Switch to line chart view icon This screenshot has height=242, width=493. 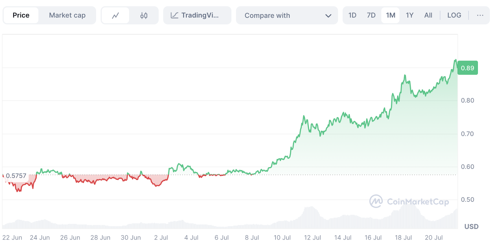115,15
